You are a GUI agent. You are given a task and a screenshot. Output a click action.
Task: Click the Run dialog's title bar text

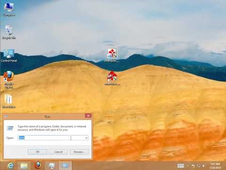[x=48, y=117]
